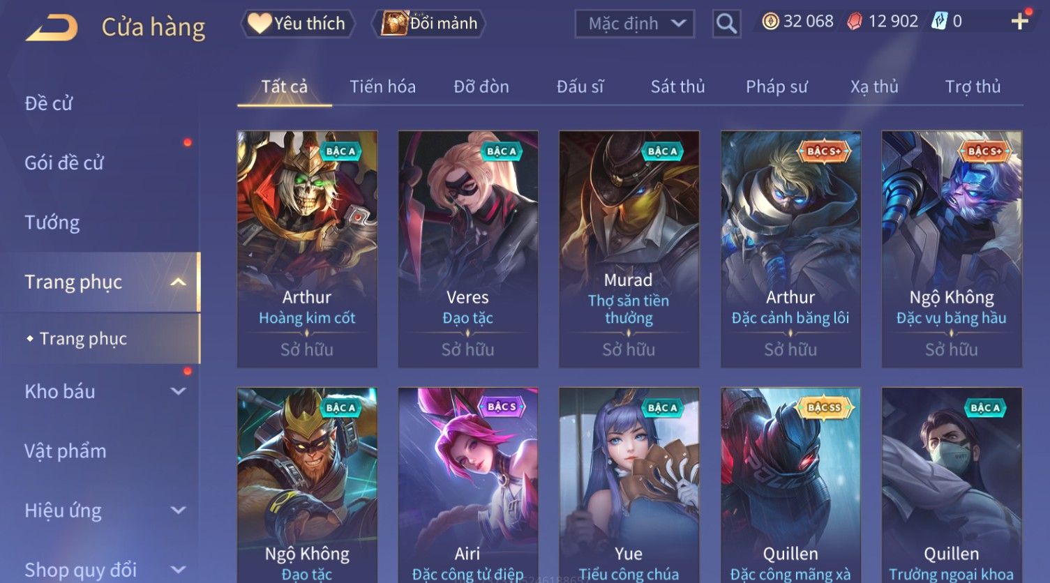Switch to the Sát thủ tab
1050x583 pixels.
pos(677,86)
